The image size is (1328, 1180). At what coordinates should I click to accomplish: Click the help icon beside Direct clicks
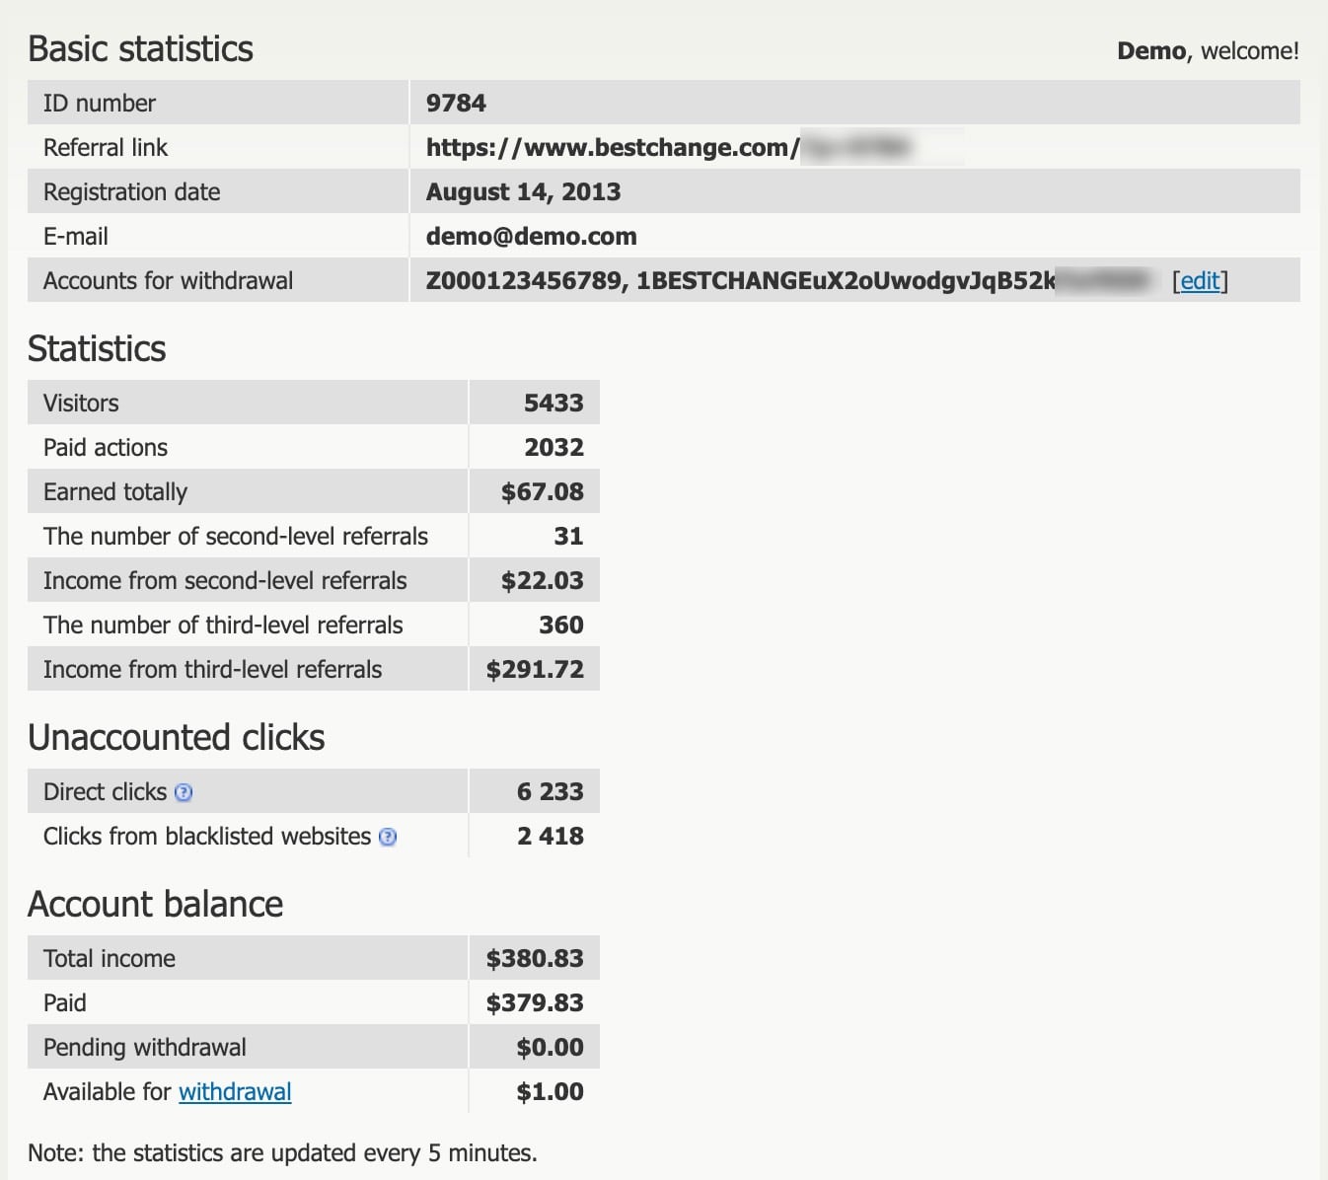184,792
